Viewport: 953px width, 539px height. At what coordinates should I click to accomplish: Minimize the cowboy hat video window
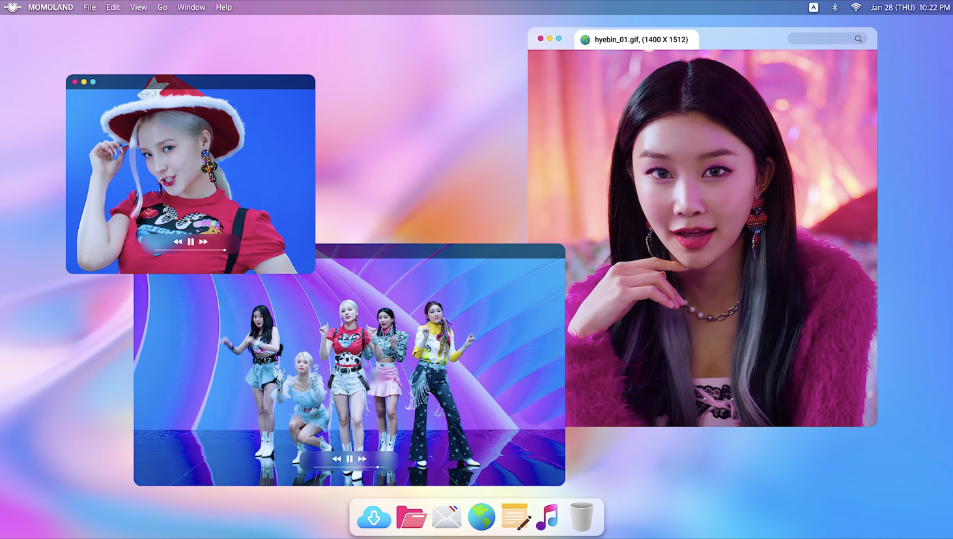click(84, 82)
